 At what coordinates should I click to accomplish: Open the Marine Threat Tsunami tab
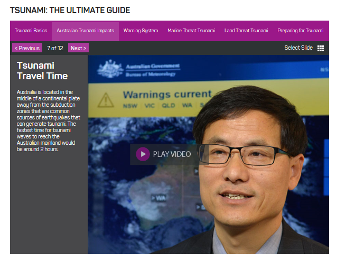coord(191,31)
